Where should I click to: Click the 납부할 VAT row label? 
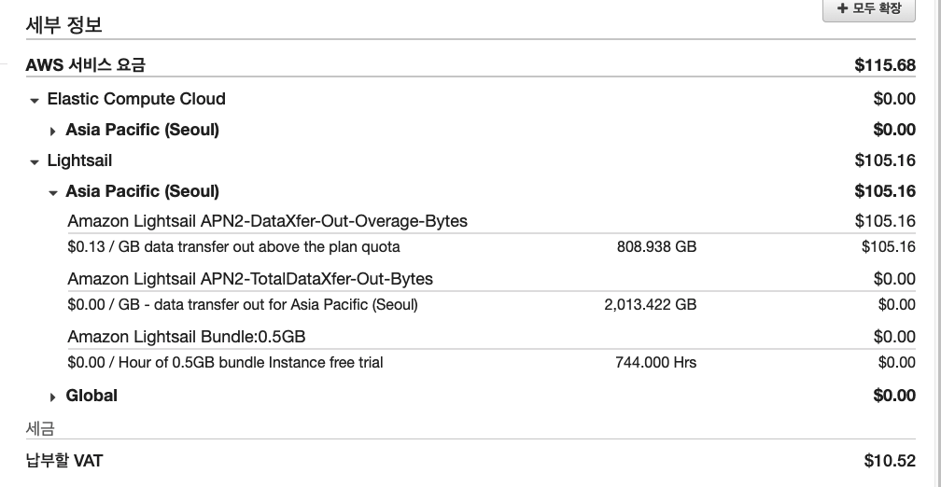(x=64, y=461)
